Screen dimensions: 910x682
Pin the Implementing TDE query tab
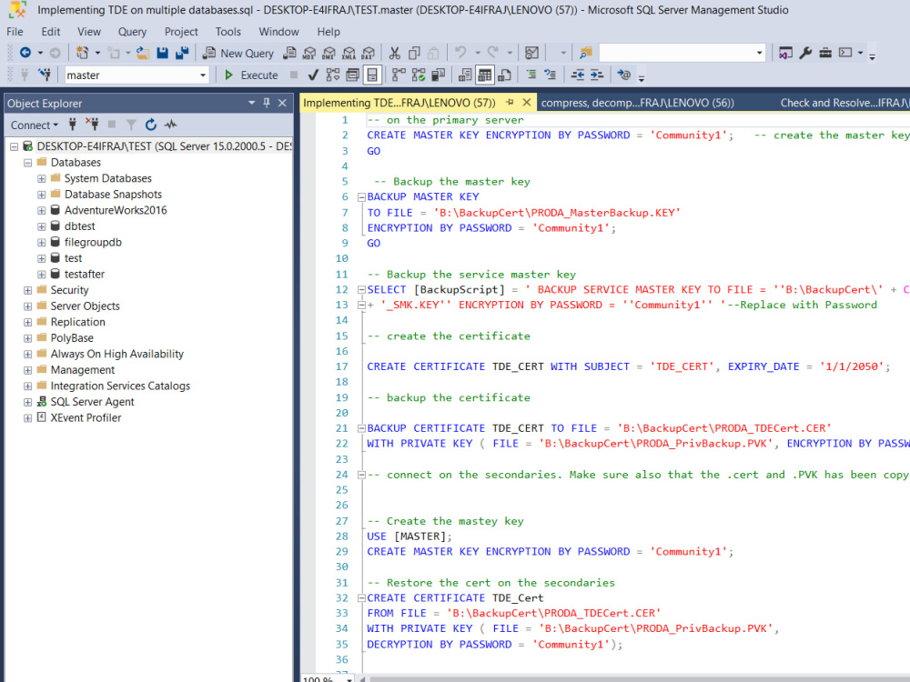(x=510, y=102)
